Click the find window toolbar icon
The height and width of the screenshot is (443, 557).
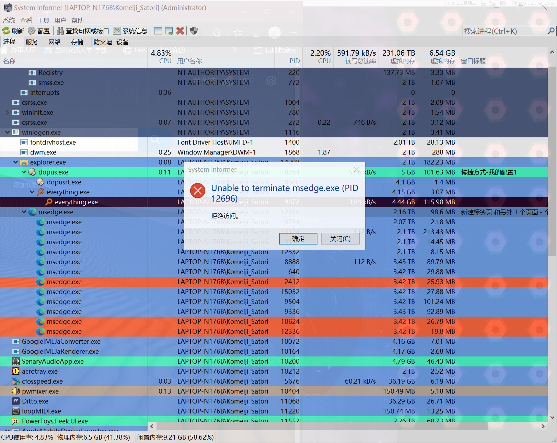click(158, 31)
